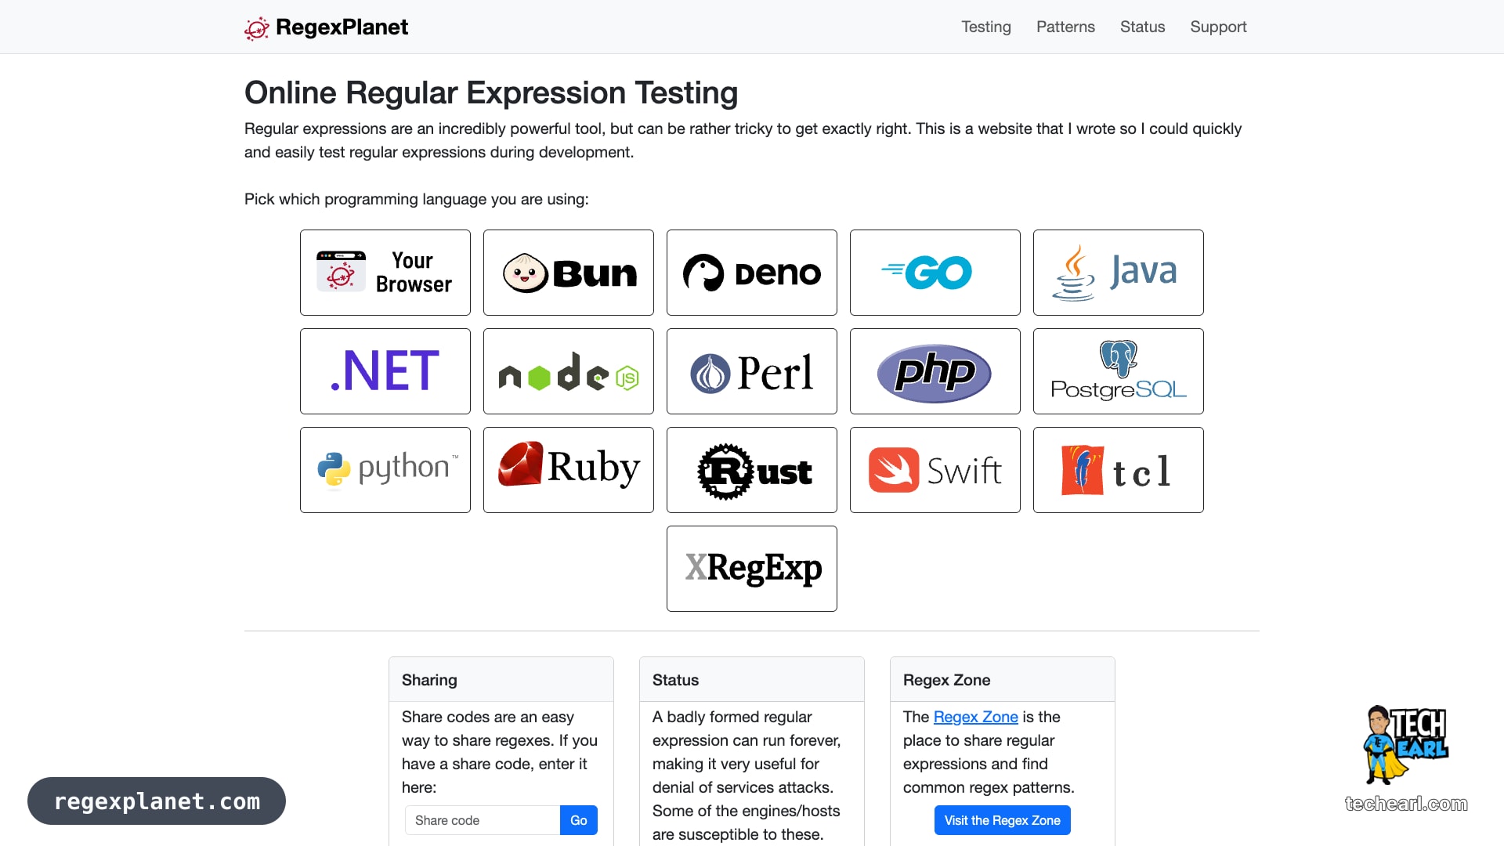Click the Status card header

click(752, 680)
